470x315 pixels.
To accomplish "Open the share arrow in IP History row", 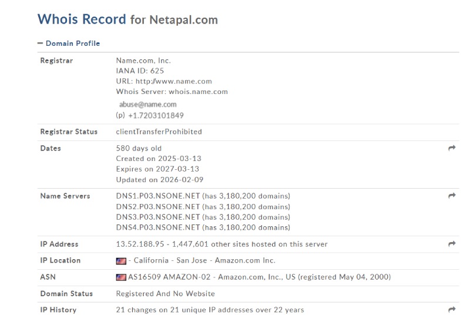I will tap(452, 309).
